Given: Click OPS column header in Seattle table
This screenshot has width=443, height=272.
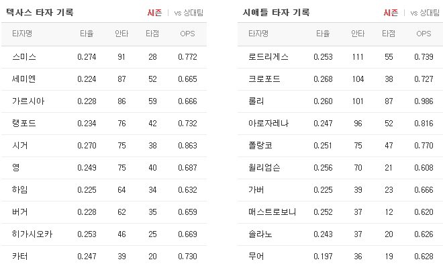Looking at the screenshot, I should pos(424,34).
